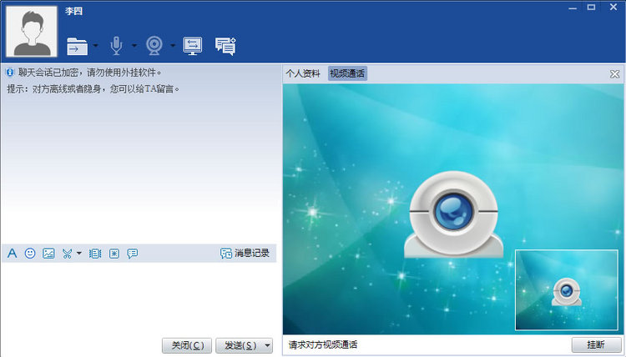Click the 发送(S) send button
Image resolution: width=626 pixels, height=357 pixels.
pyautogui.click(x=240, y=345)
